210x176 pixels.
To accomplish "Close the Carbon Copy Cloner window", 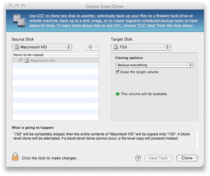I will (10, 6).
